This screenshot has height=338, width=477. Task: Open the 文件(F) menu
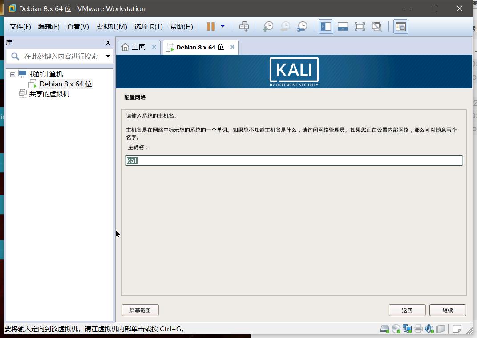click(20, 26)
